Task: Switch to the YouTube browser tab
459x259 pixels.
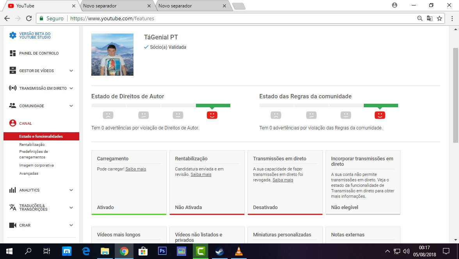Action: click(41, 5)
